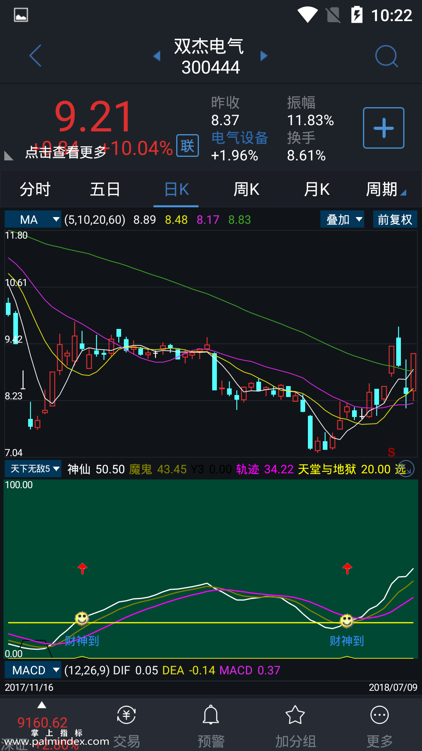This screenshot has width=422, height=751.
Task: Tap the first red up-arrow signal marker
Action: [x=82, y=568]
